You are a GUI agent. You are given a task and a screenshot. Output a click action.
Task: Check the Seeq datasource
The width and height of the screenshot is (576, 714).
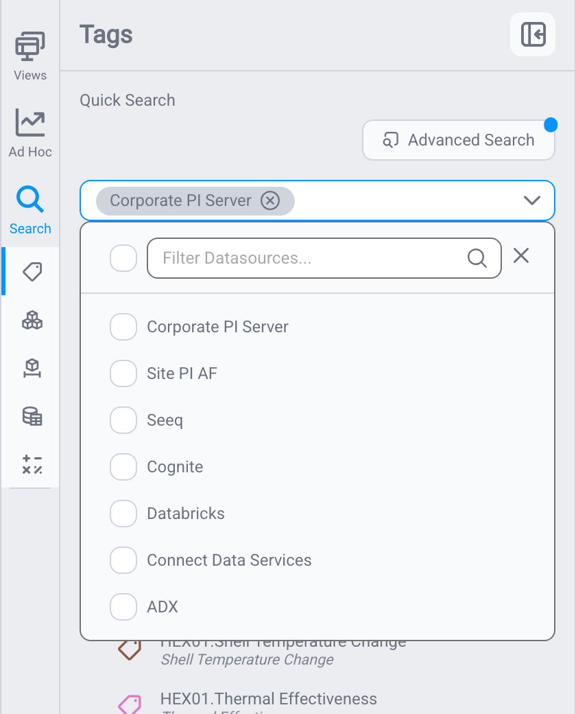coord(123,420)
